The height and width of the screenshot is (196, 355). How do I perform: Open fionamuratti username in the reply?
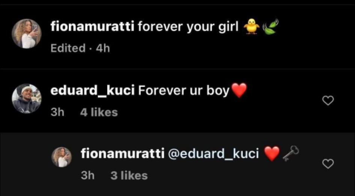pyautogui.click(x=123, y=154)
